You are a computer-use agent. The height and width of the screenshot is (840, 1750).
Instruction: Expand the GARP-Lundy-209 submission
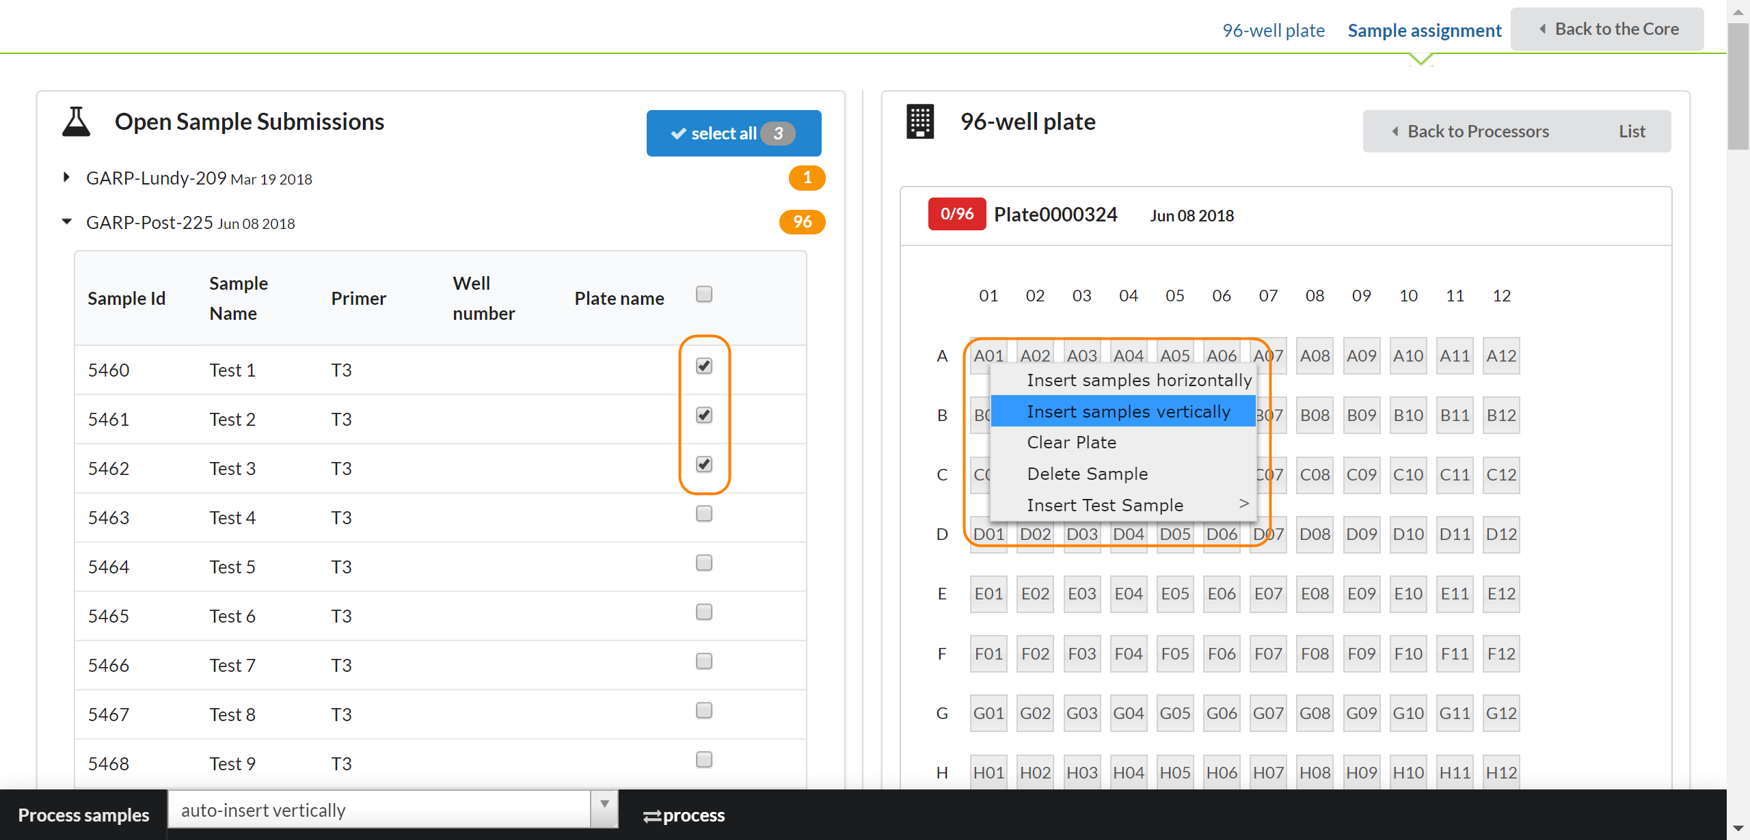(66, 178)
